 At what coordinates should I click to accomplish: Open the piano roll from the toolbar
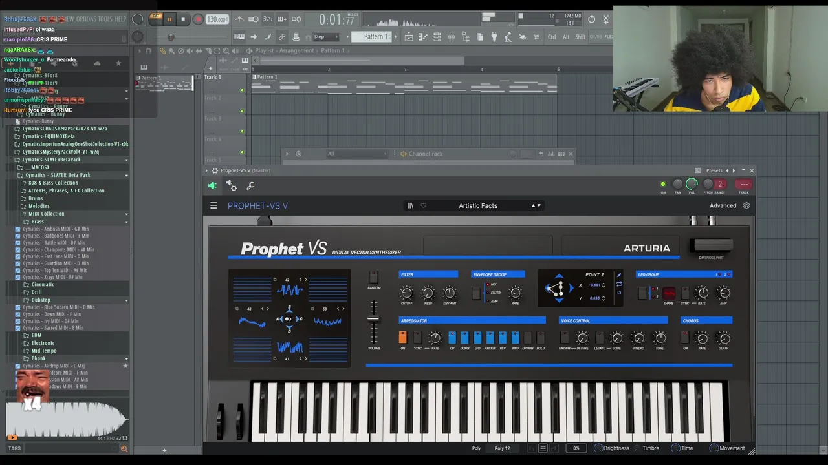point(423,37)
